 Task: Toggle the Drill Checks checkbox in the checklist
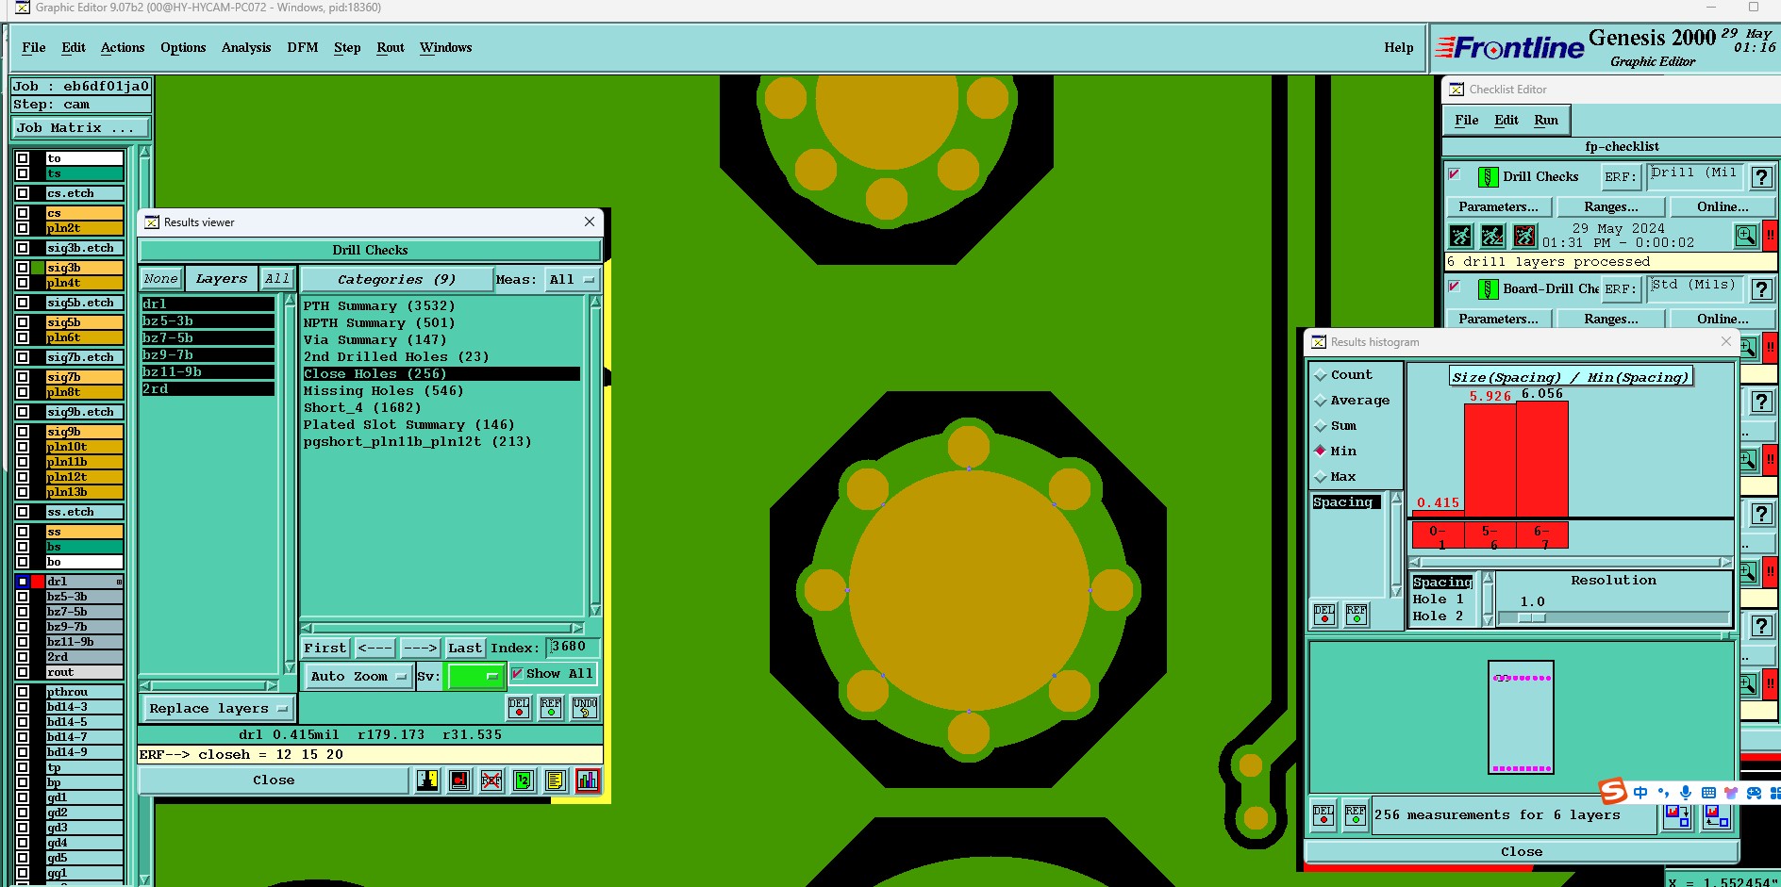coord(1455,174)
